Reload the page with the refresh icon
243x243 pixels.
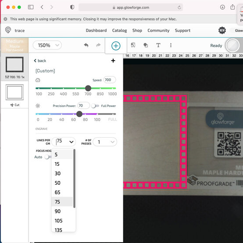tap(179, 7)
